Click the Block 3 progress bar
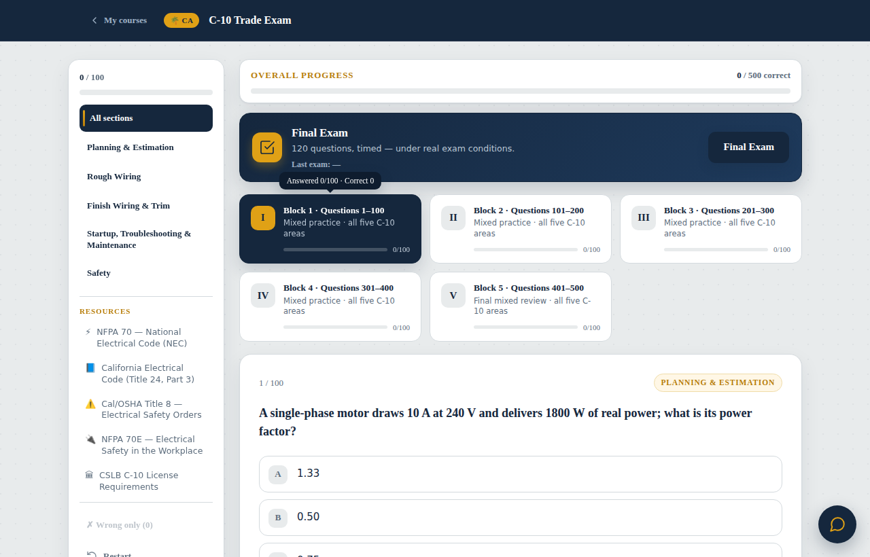The image size is (870, 557). pyautogui.click(x=716, y=249)
